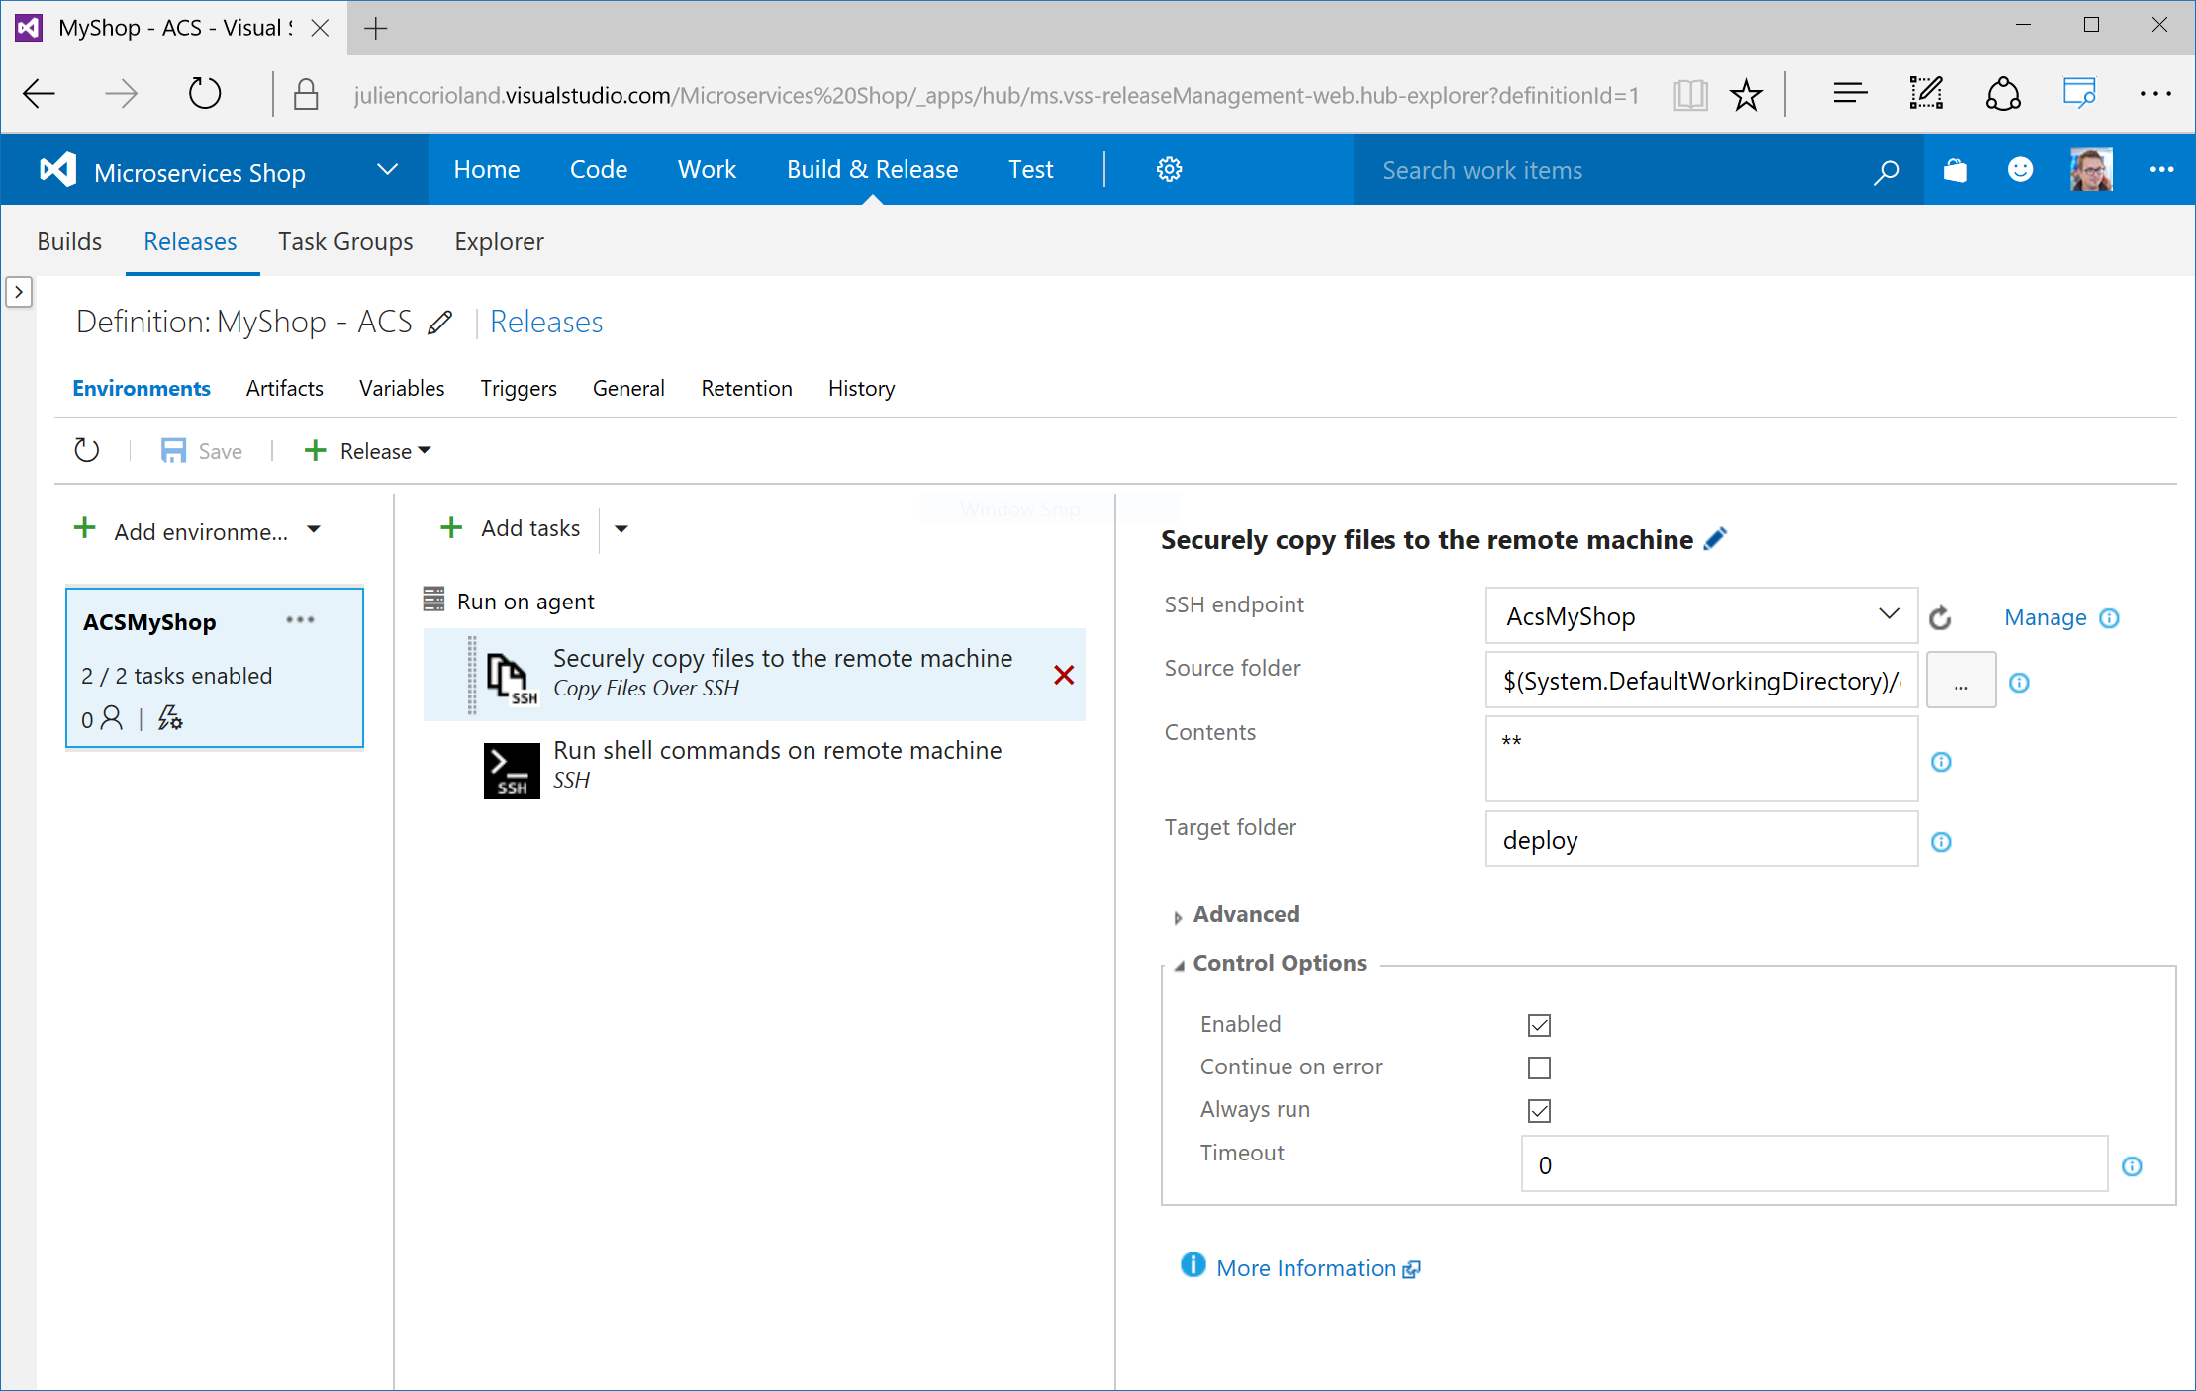The image size is (2196, 1391).
Task: Click the Timeout input field
Action: tap(1814, 1164)
